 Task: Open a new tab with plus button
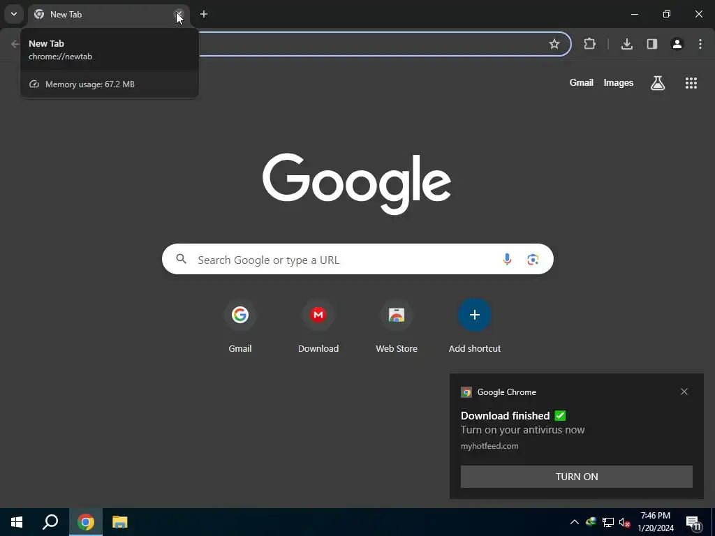click(204, 14)
